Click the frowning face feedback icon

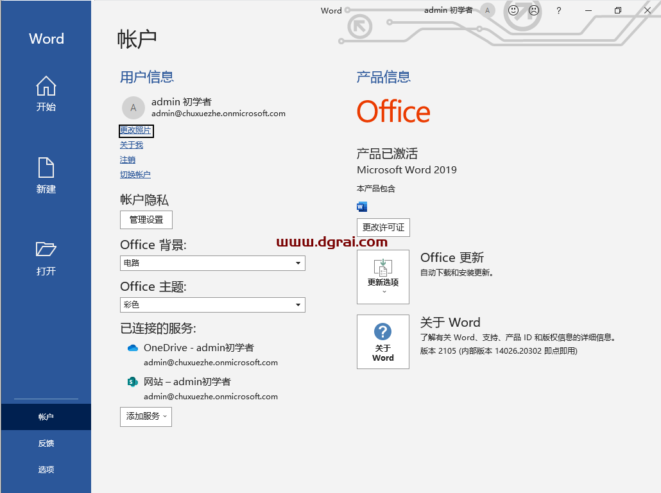pos(534,10)
